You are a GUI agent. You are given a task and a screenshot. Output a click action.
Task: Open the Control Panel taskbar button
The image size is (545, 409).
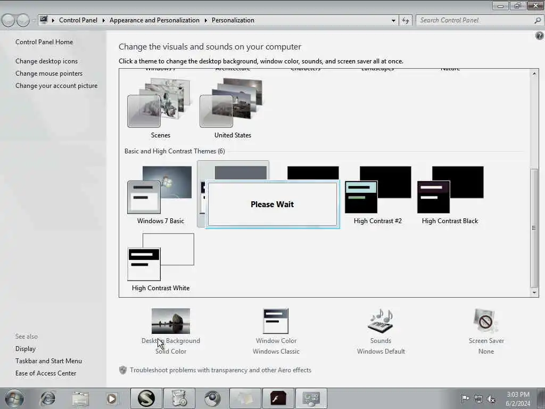[311, 398]
